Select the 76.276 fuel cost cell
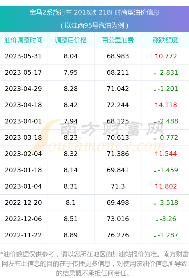 118,235
